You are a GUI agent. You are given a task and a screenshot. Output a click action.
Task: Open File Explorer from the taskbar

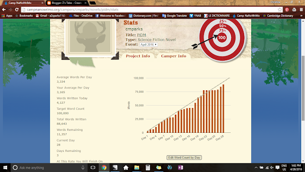point(137,168)
